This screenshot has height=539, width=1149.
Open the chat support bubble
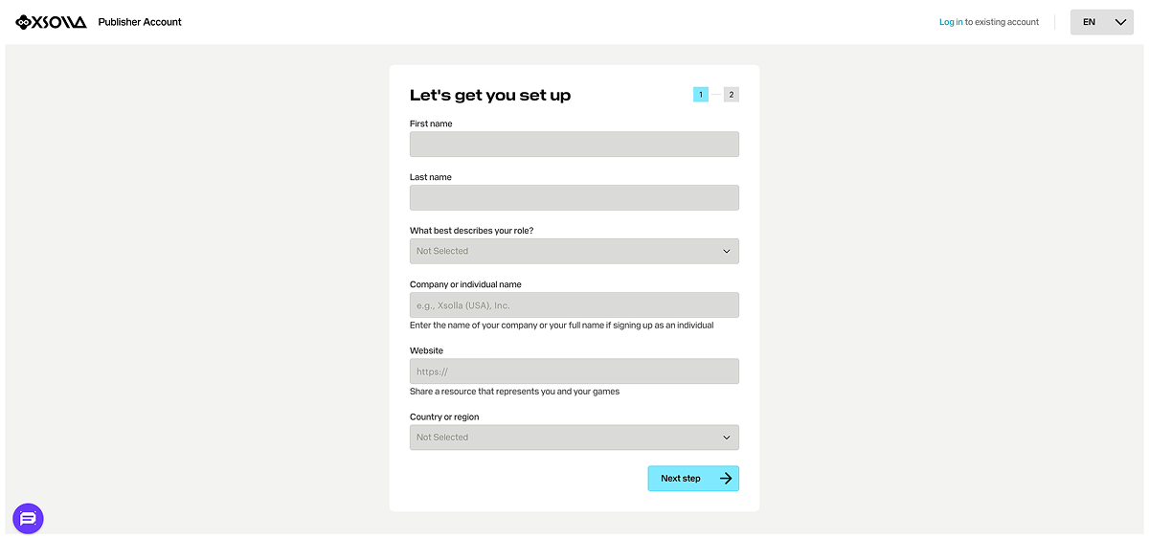[x=28, y=519]
